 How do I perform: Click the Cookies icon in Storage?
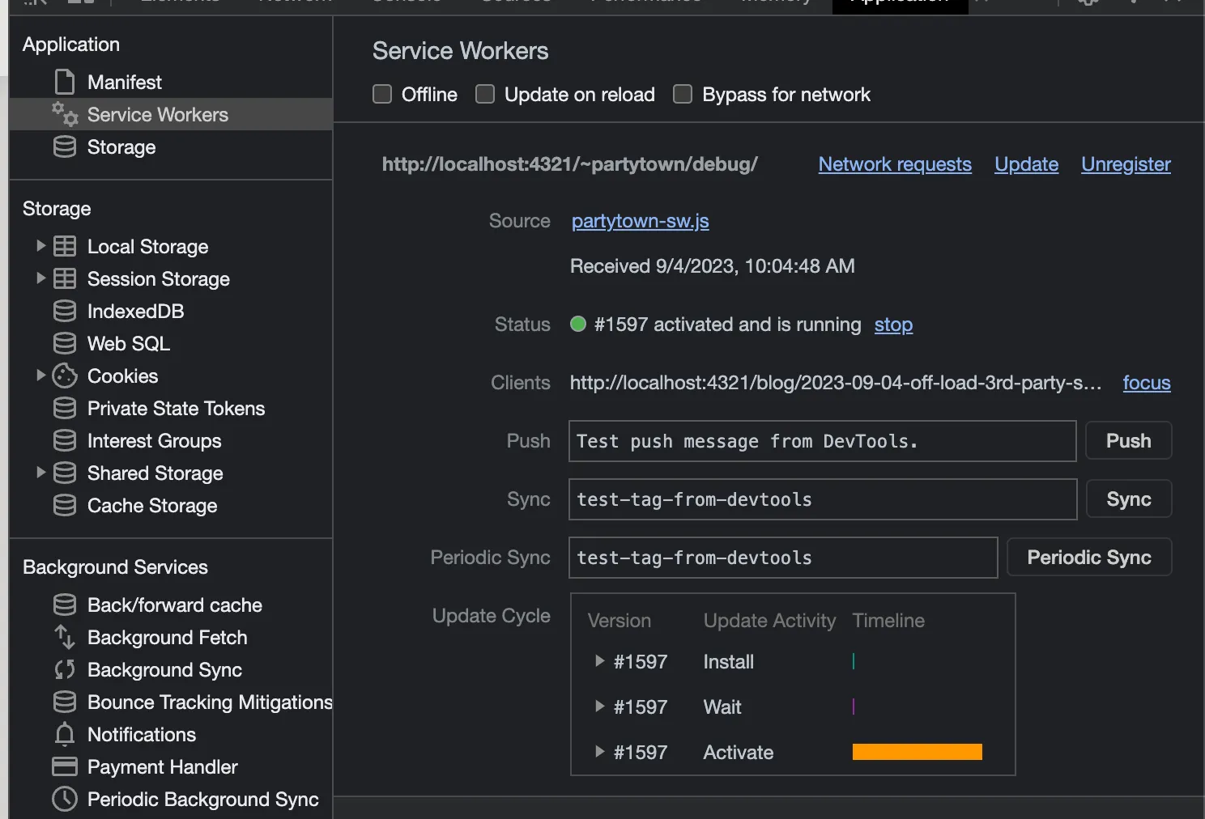click(65, 376)
